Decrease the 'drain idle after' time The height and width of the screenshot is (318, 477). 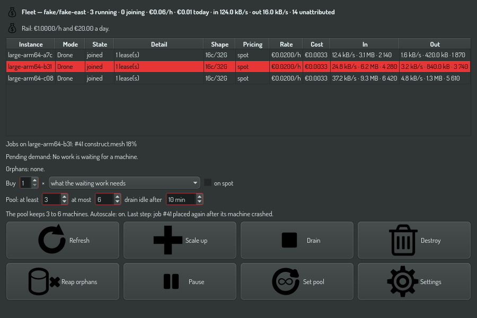(200, 202)
